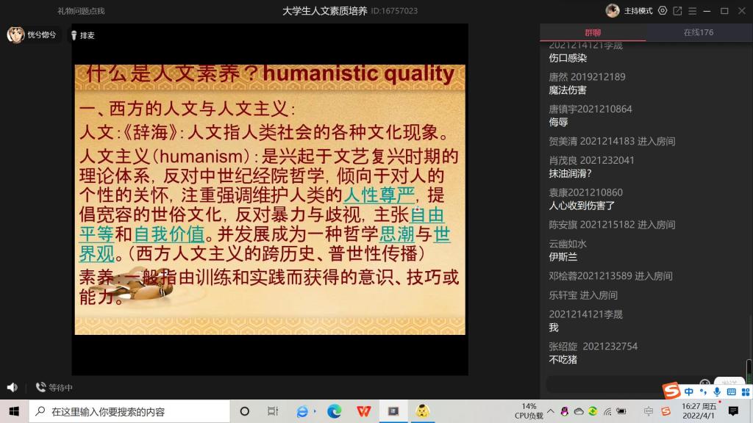This screenshot has width=753, height=423.
Task: Click the Sogou voice input microphone
Action: click(717, 392)
